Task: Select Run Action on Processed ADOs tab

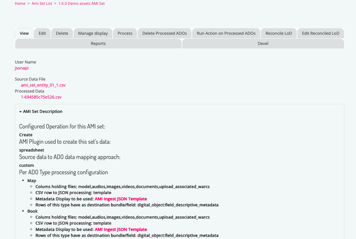Action: [x=226, y=33]
